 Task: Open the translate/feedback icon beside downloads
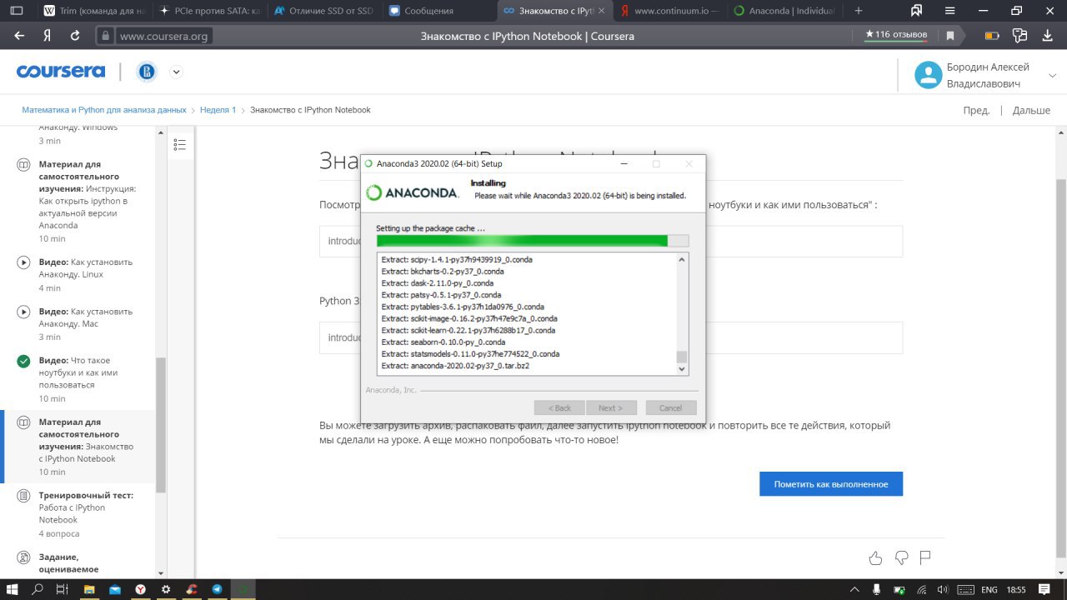[1019, 36]
